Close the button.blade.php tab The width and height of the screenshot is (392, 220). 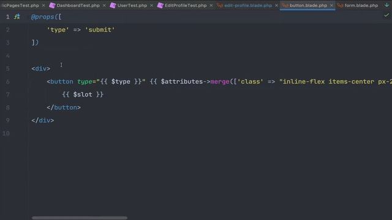pyautogui.click(x=331, y=5)
